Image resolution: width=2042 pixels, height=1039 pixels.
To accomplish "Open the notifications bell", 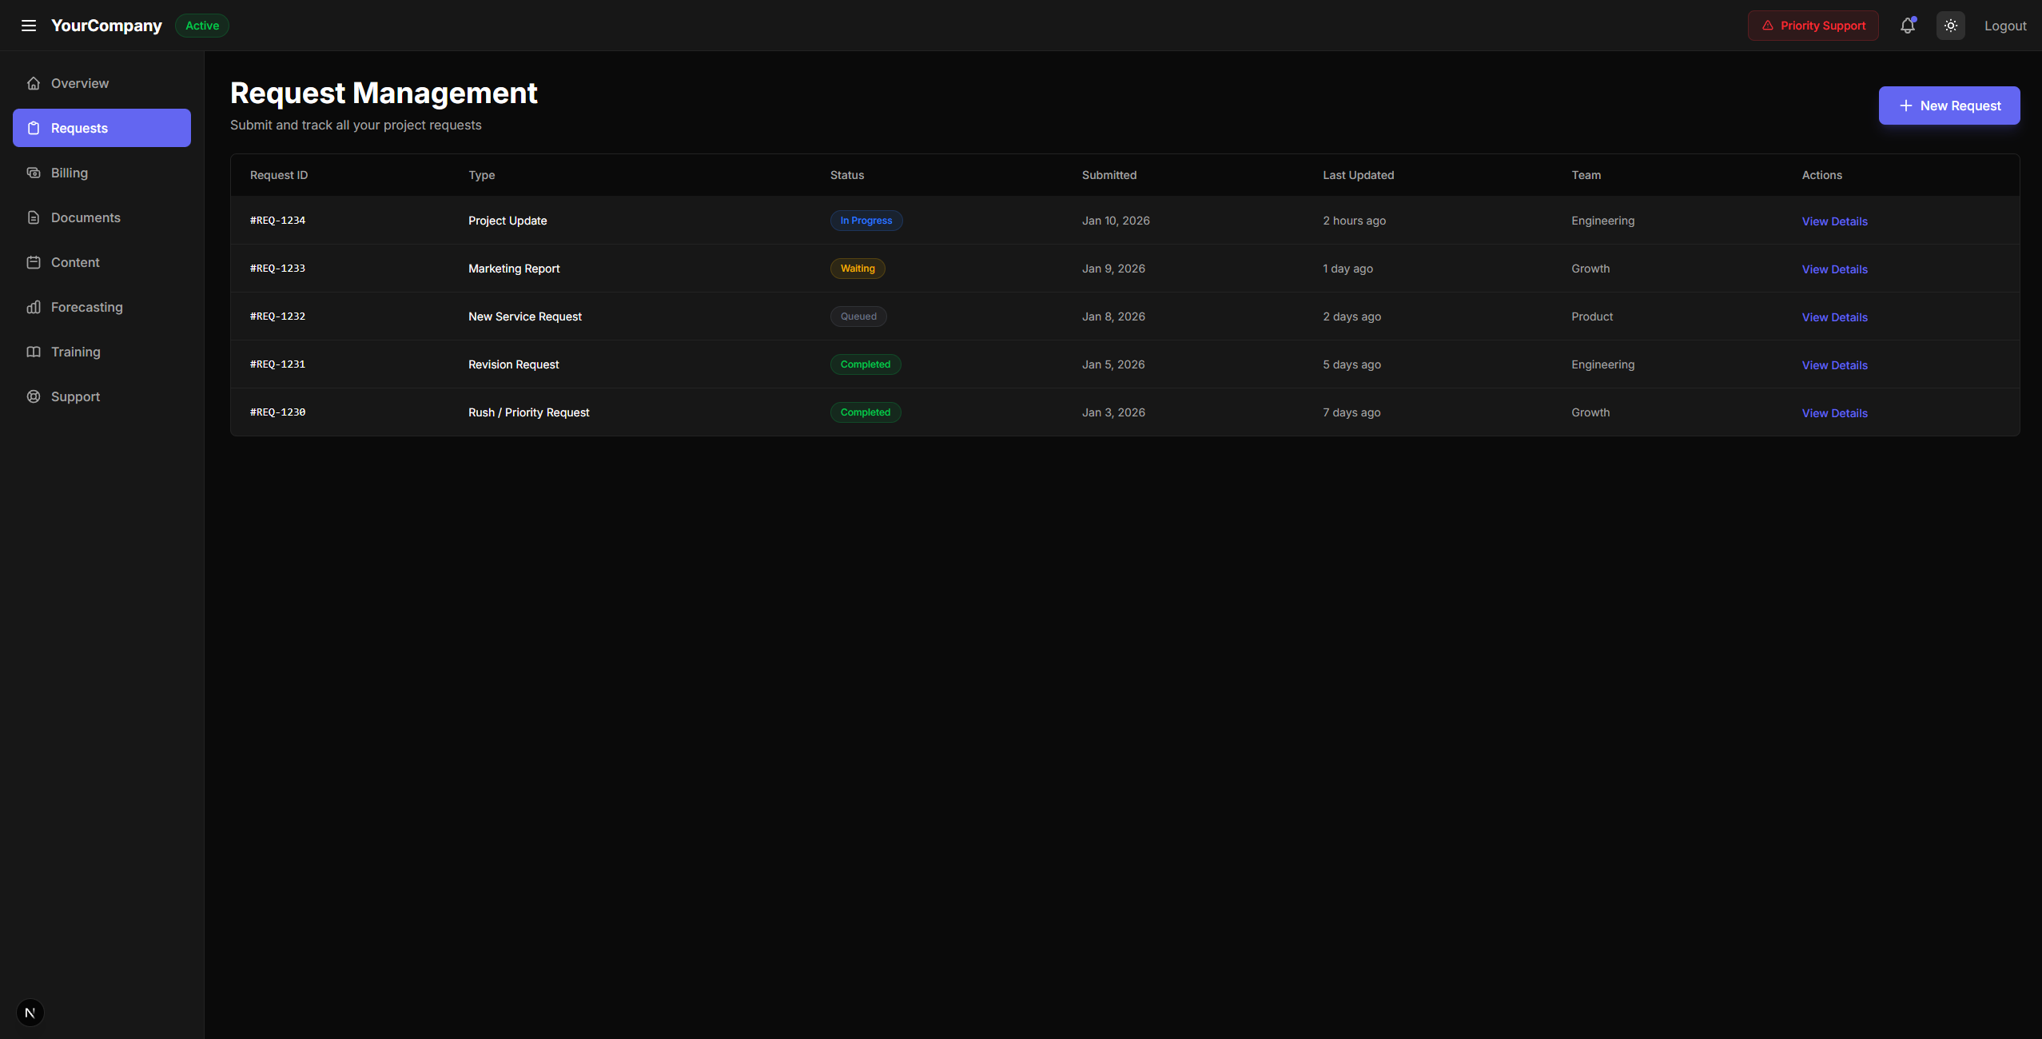I will coord(1907,26).
